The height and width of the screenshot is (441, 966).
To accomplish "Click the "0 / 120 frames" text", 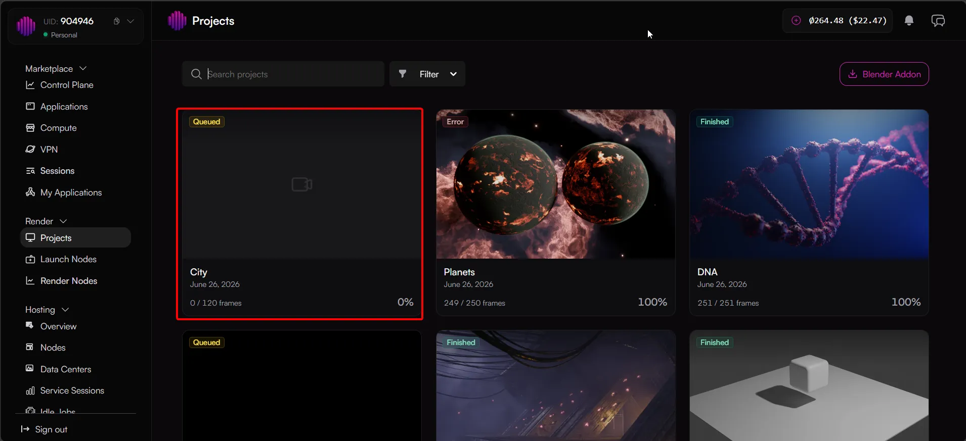I will [x=216, y=303].
